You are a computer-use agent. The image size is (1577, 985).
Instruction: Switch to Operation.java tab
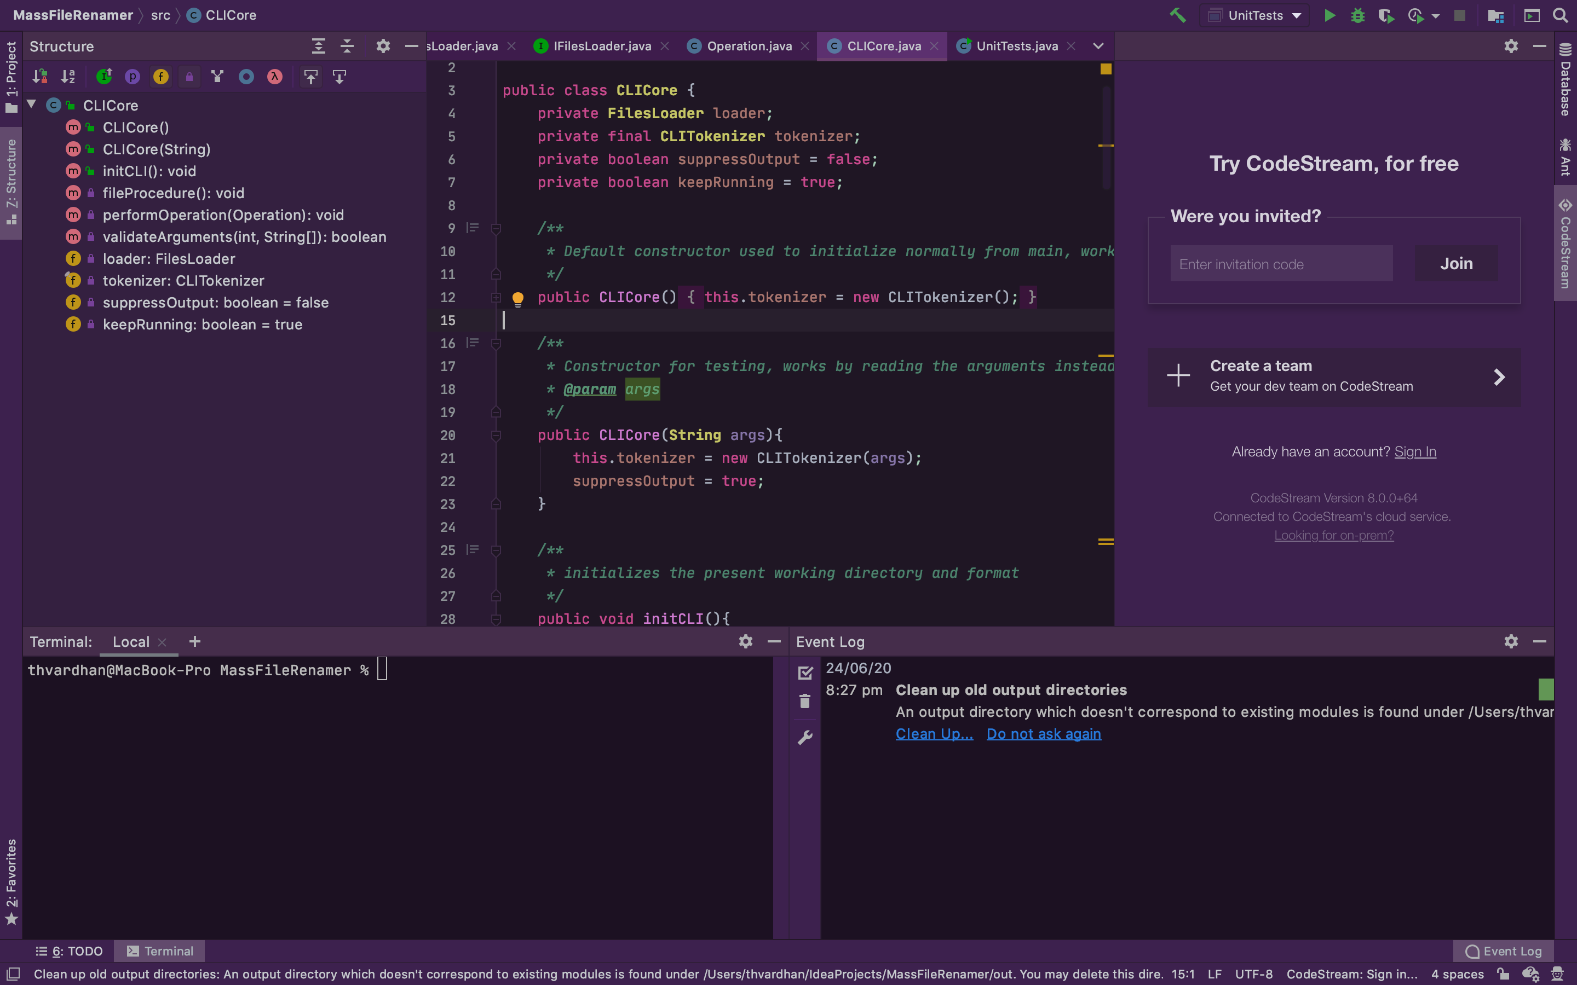pos(748,47)
